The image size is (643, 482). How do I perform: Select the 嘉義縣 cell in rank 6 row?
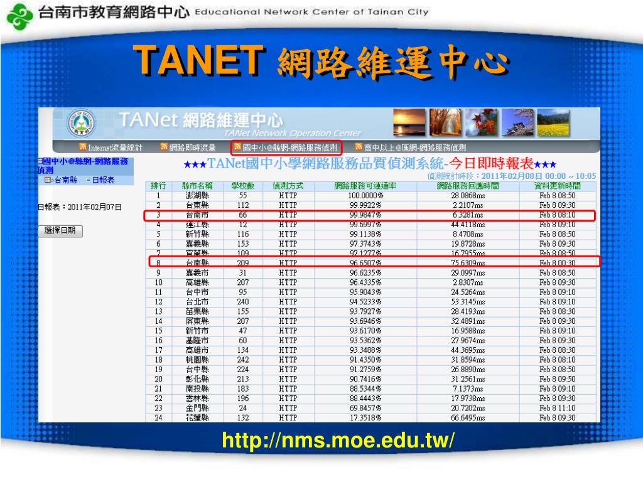(197, 244)
